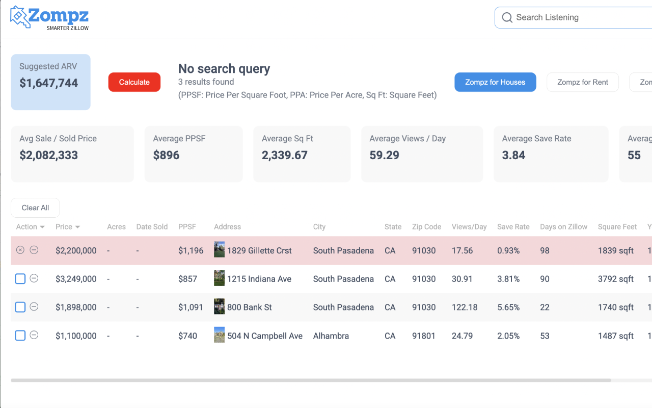Remove the 1829 Gillette Crst row using the minus icon
Image resolution: width=652 pixels, height=408 pixels.
click(34, 250)
